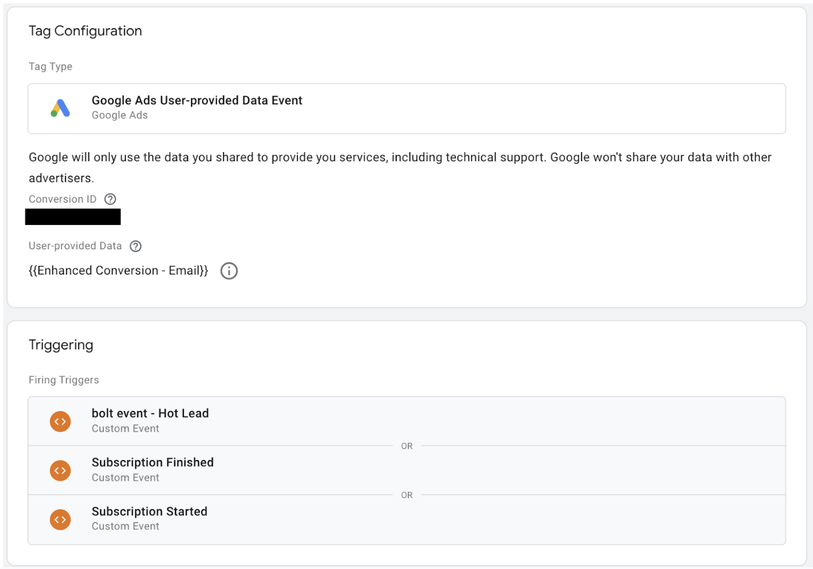The width and height of the screenshot is (813, 569).
Task: Click the bolt event Hot Lead trigger icon
Action: pyautogui.click(x=60, y=421)
